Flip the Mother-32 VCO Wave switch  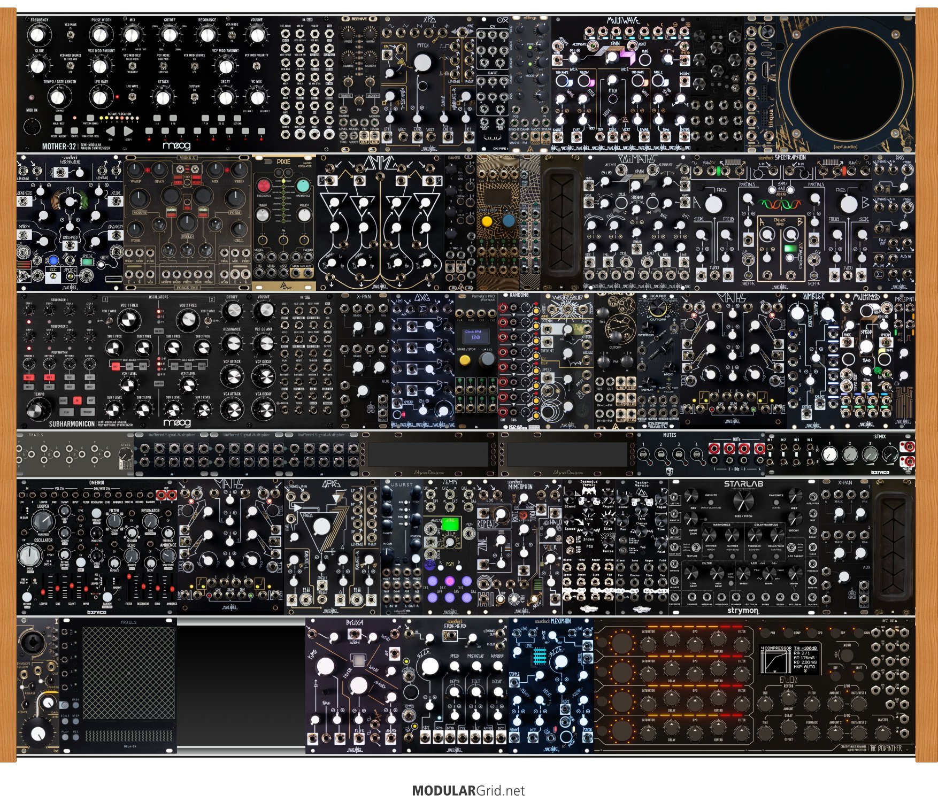pyautogui.click(x=70, y=35)
